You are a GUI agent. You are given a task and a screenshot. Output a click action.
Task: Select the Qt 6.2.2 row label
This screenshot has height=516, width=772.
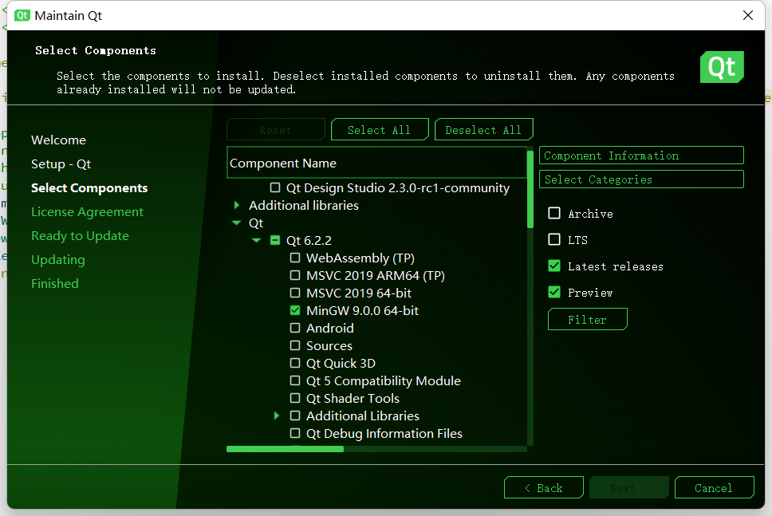click(309, 240)
